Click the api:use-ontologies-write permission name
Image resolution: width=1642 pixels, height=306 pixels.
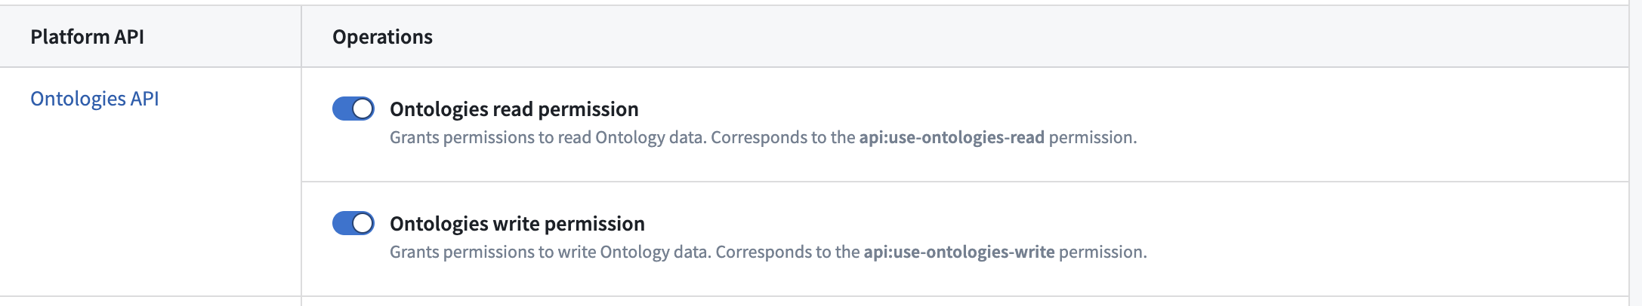pos(958,252)
